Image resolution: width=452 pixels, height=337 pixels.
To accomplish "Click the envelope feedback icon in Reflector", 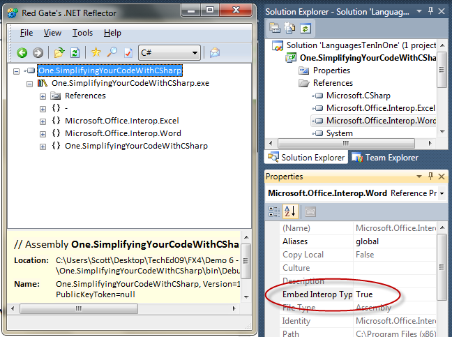I will pyautogui.click(x=215, y=52).
